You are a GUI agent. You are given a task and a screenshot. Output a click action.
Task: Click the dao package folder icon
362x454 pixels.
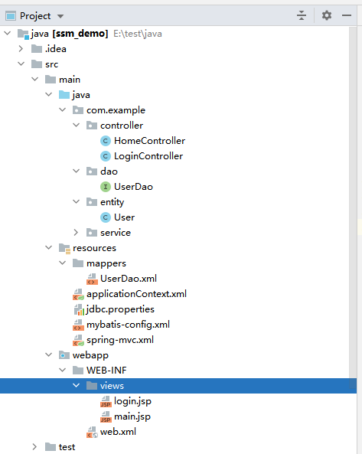coord(91,171)
